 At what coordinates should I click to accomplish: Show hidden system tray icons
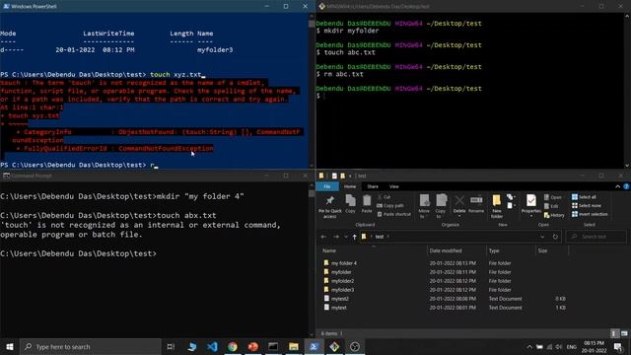coord(529,346)
